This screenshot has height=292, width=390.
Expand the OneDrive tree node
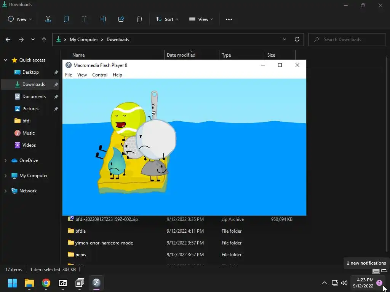click(5, 161)
